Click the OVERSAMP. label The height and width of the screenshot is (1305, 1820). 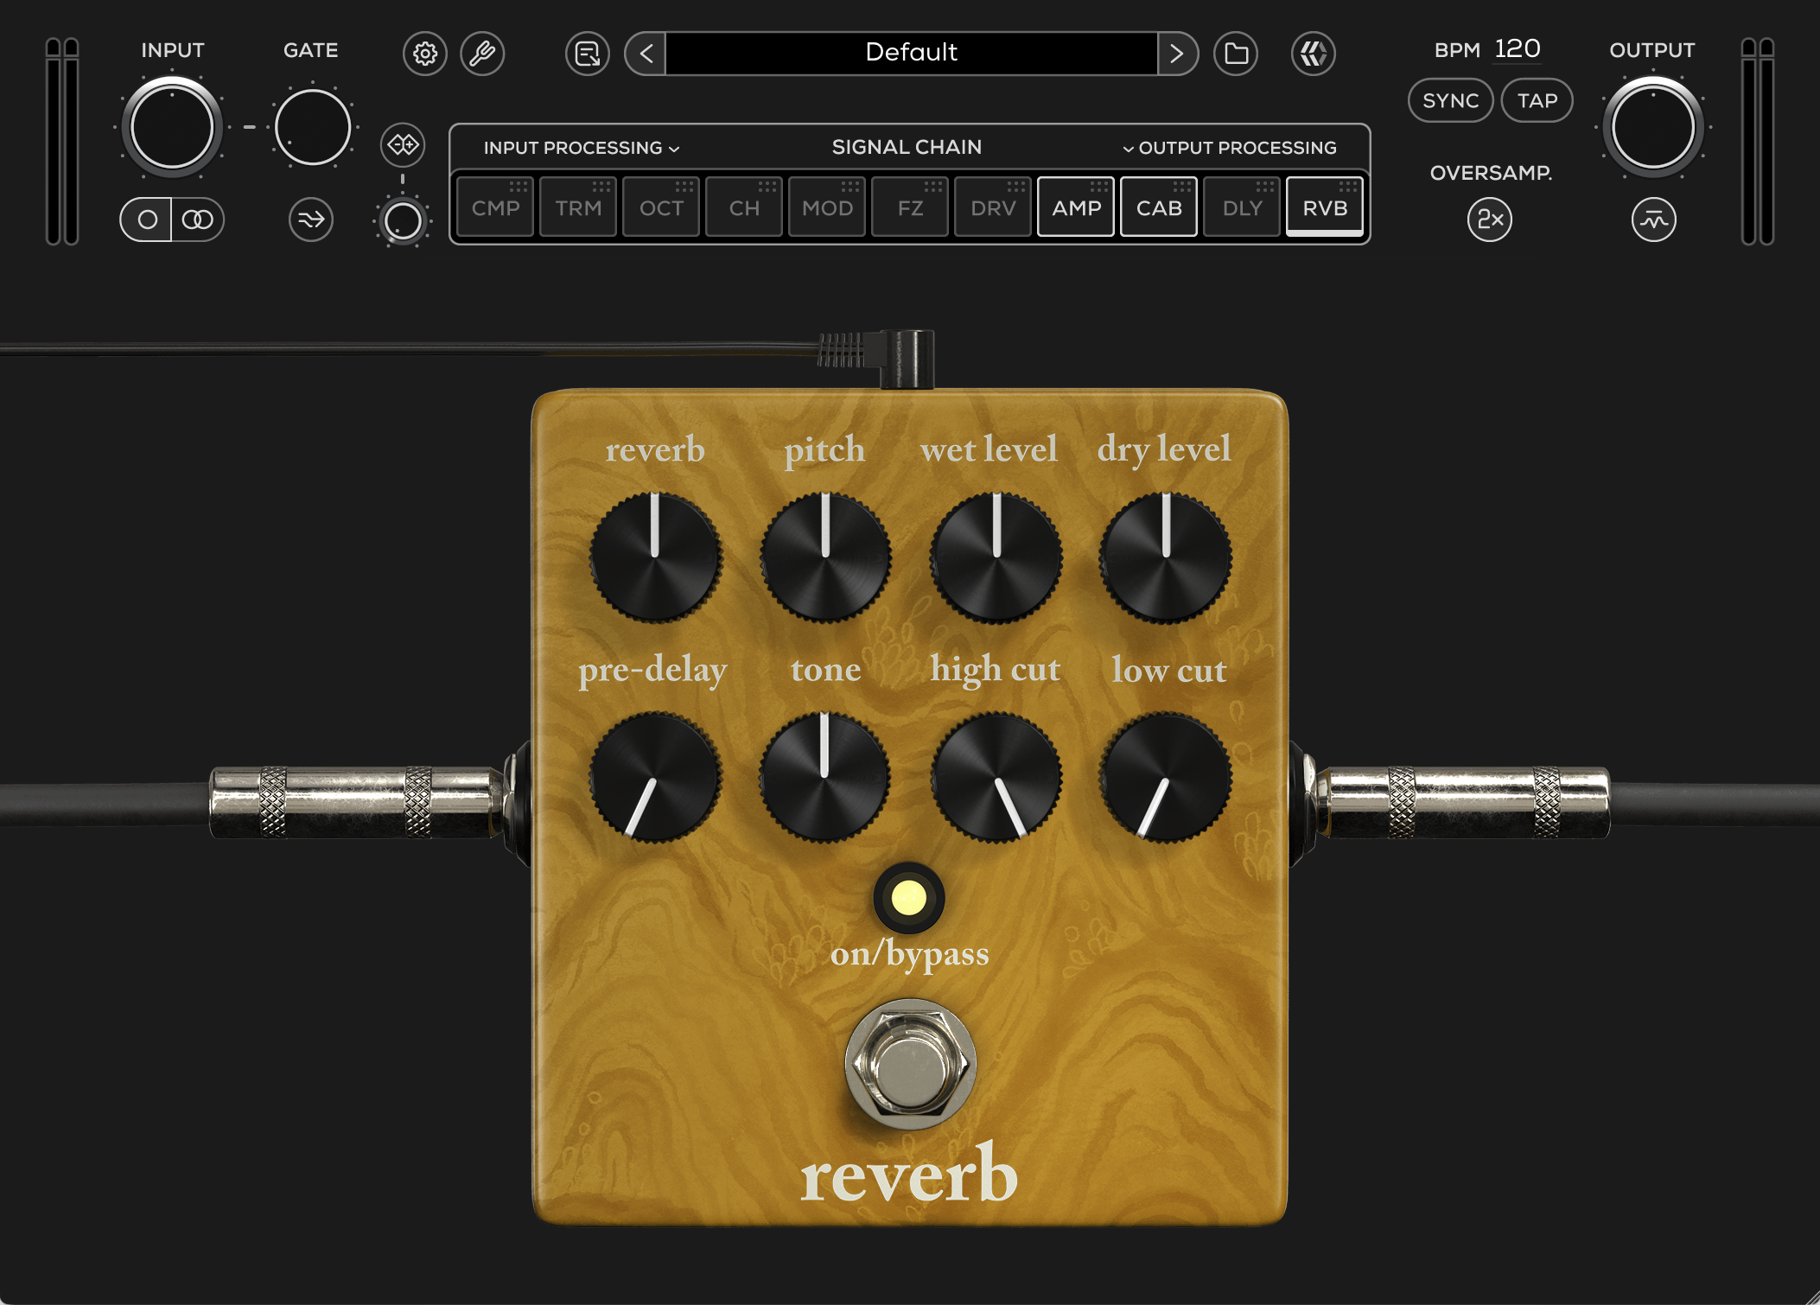pyautogui.click(x=1491, y=173)
